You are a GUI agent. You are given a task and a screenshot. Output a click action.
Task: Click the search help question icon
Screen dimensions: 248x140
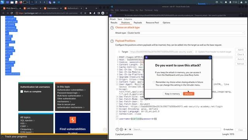tap(117, 129)
